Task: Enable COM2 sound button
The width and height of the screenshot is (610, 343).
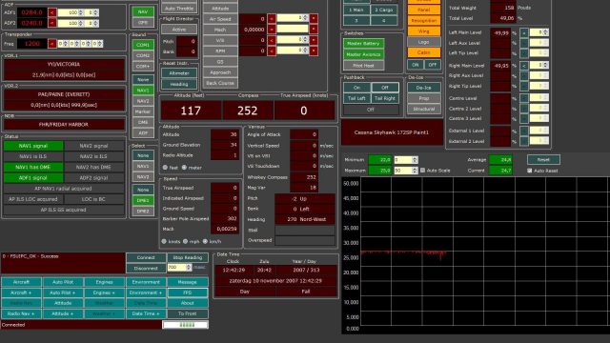Action: coord(143,55)
